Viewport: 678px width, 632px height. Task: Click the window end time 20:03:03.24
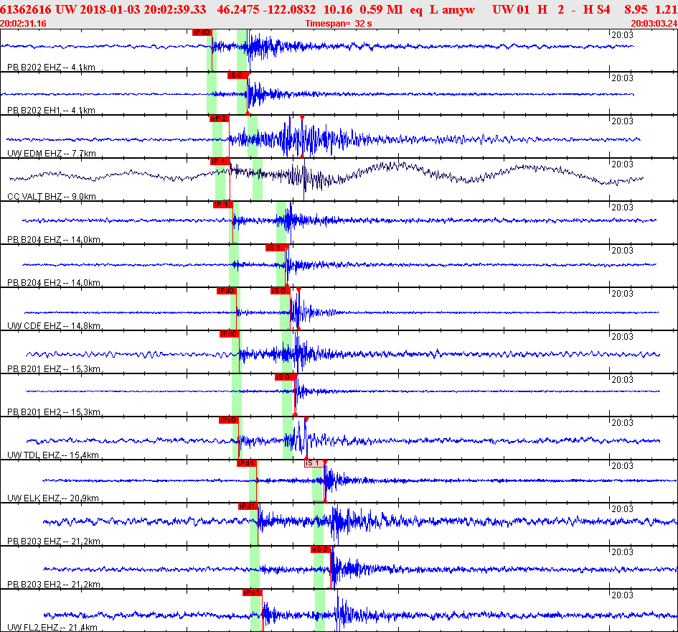pyautogui.click(x=654, y=24)
